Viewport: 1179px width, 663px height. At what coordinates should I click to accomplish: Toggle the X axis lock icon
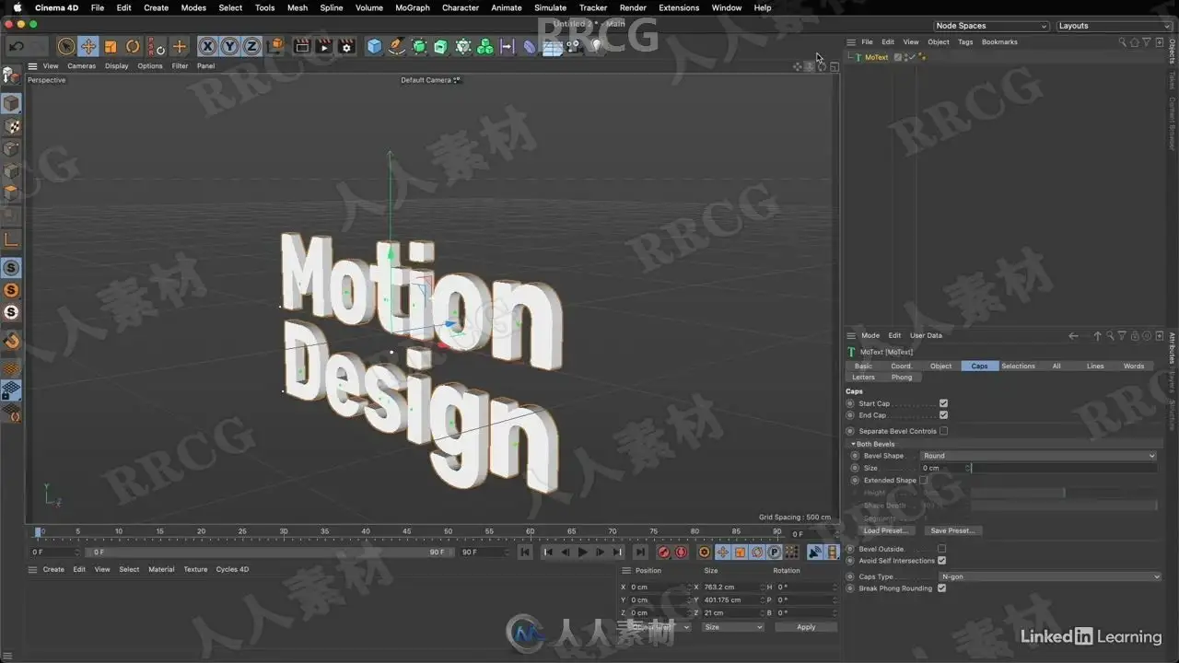click(x=207, y=46)
